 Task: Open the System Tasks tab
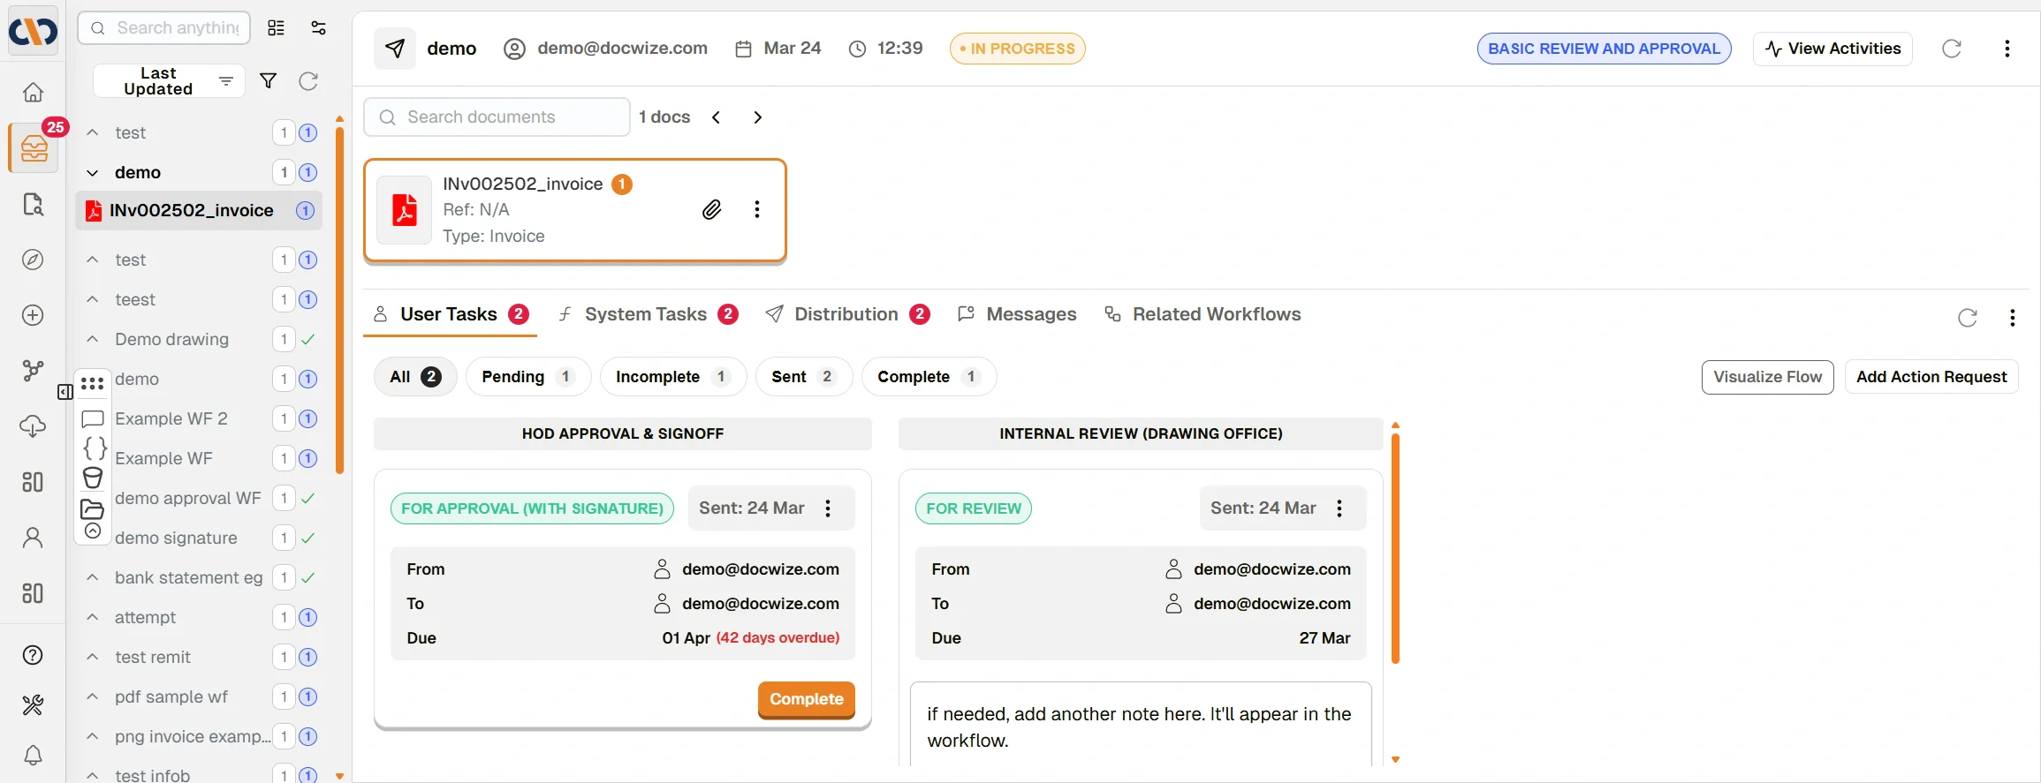coord(648,314)
